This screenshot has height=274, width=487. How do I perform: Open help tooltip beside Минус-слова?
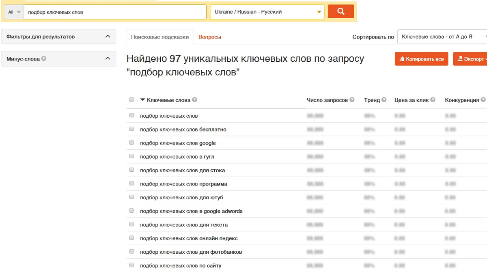44,58
